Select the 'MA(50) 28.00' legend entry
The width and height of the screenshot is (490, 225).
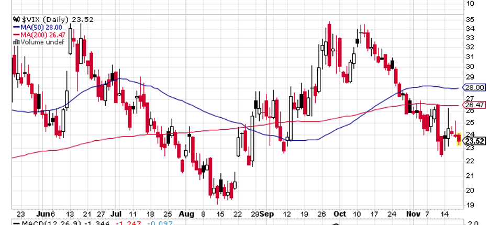pos(41,27)
